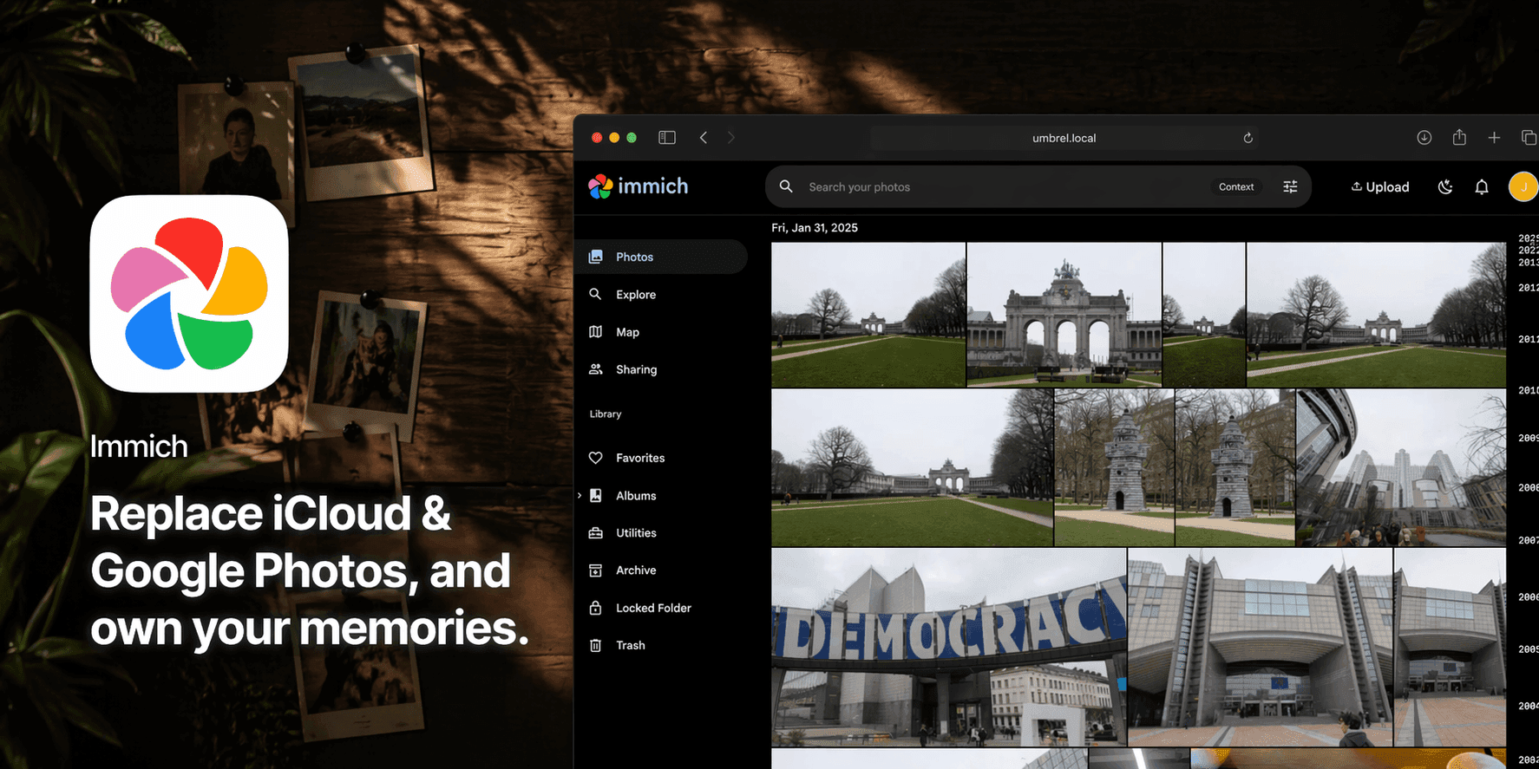
Task: Click the magnifier icon in the search bar
Action: (786, 186)
